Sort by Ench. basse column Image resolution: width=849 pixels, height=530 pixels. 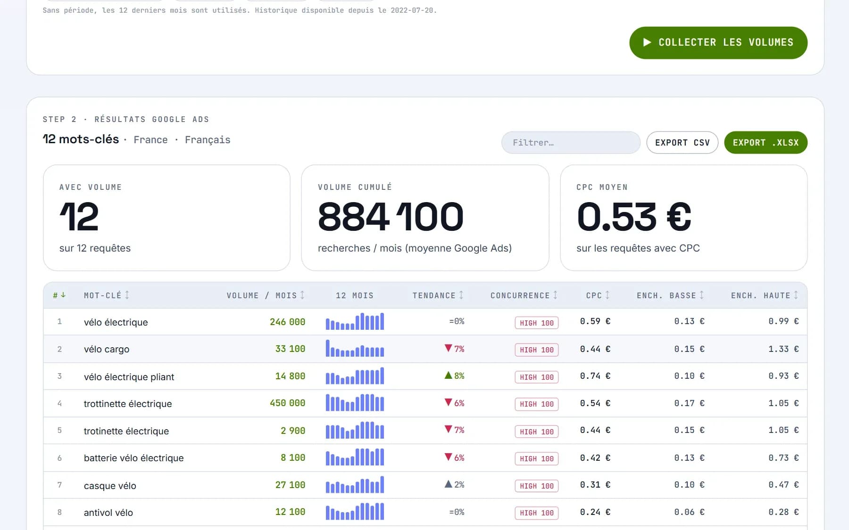point(670,295)
